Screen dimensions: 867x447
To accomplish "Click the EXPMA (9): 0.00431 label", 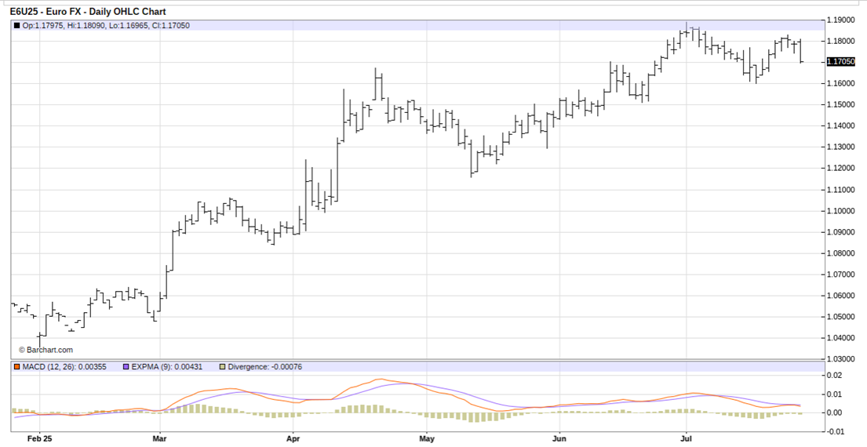I will [x=167, y=367].
